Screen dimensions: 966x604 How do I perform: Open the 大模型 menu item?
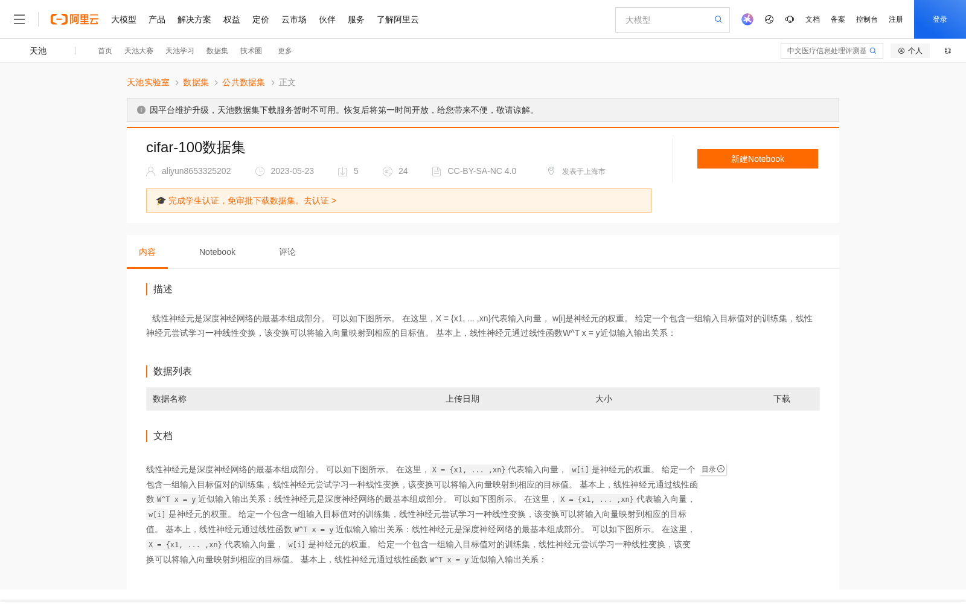[124, 19]
